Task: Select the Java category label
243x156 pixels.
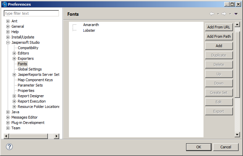Action: [15, 112]
